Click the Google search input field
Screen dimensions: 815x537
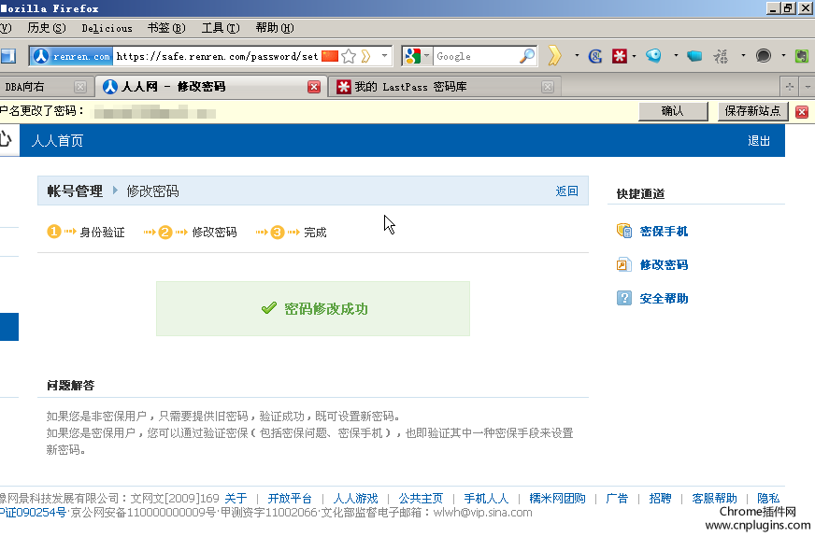pos(476,56)
